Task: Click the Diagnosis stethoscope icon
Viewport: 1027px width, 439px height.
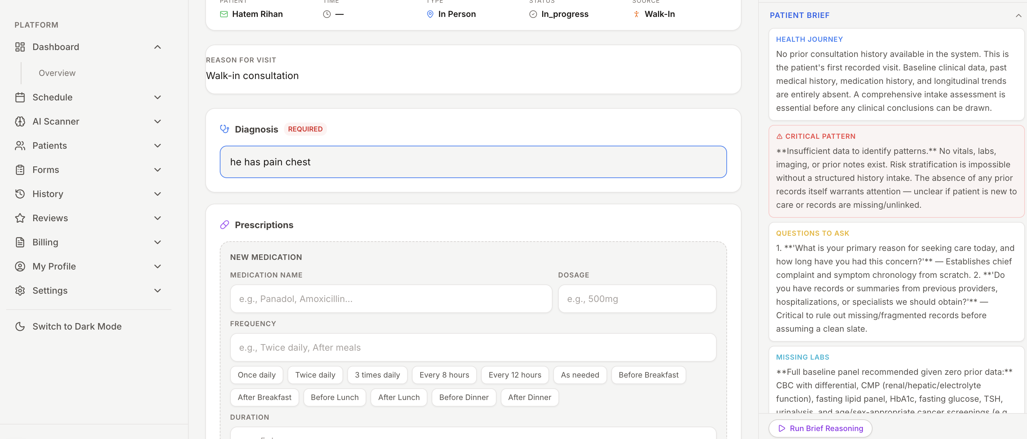Action: tap(225, 129)
